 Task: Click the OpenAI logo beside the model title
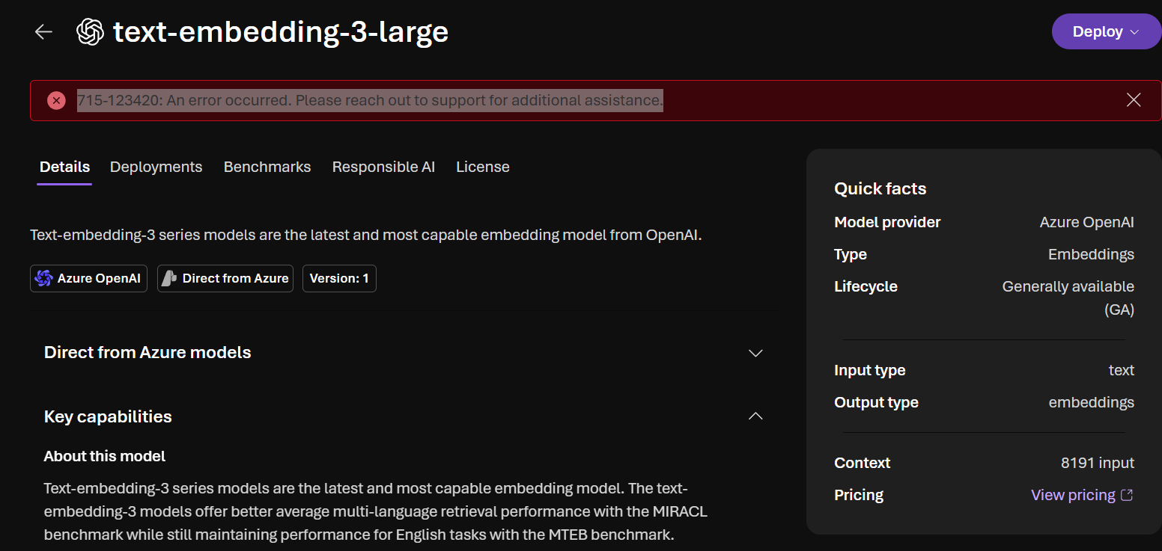click(90, 31)
